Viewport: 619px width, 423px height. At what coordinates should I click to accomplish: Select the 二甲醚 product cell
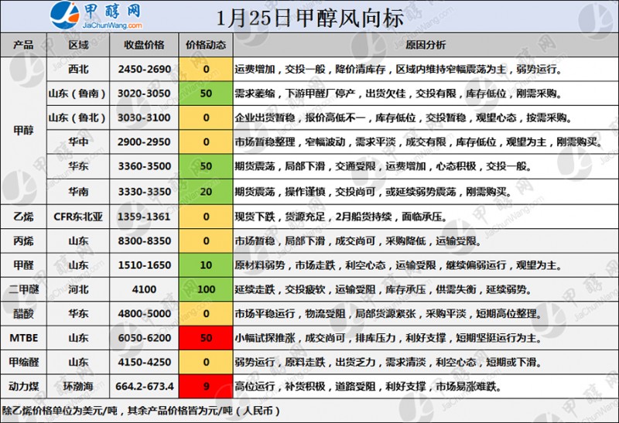[x=24, y=290]
